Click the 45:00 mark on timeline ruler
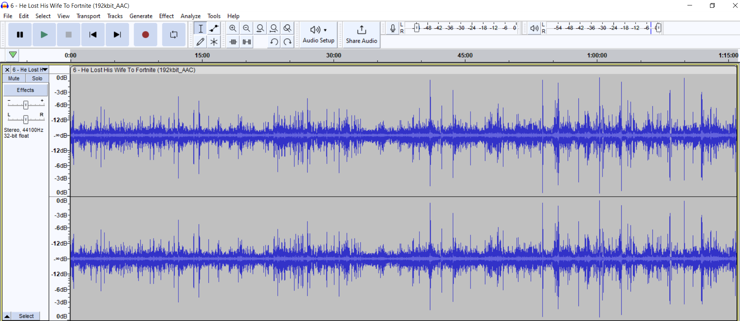Viewport: 740px width, 321px height. [x=465, y=56]
